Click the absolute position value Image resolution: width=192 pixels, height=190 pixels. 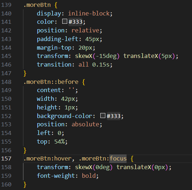click(85, 125)
